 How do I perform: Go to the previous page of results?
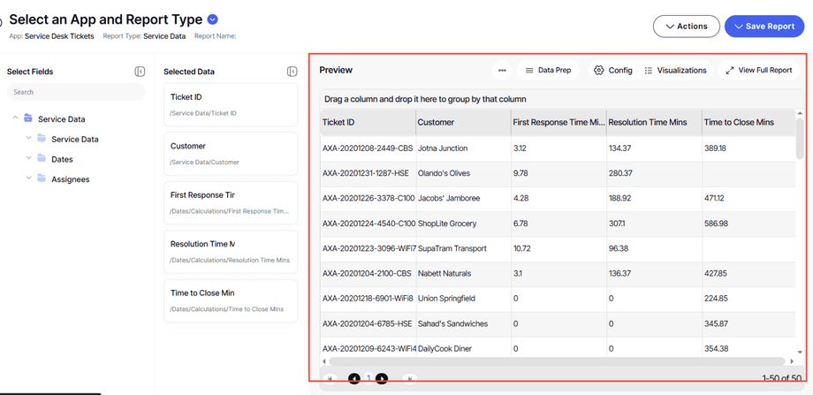click(x=354, y=379)
